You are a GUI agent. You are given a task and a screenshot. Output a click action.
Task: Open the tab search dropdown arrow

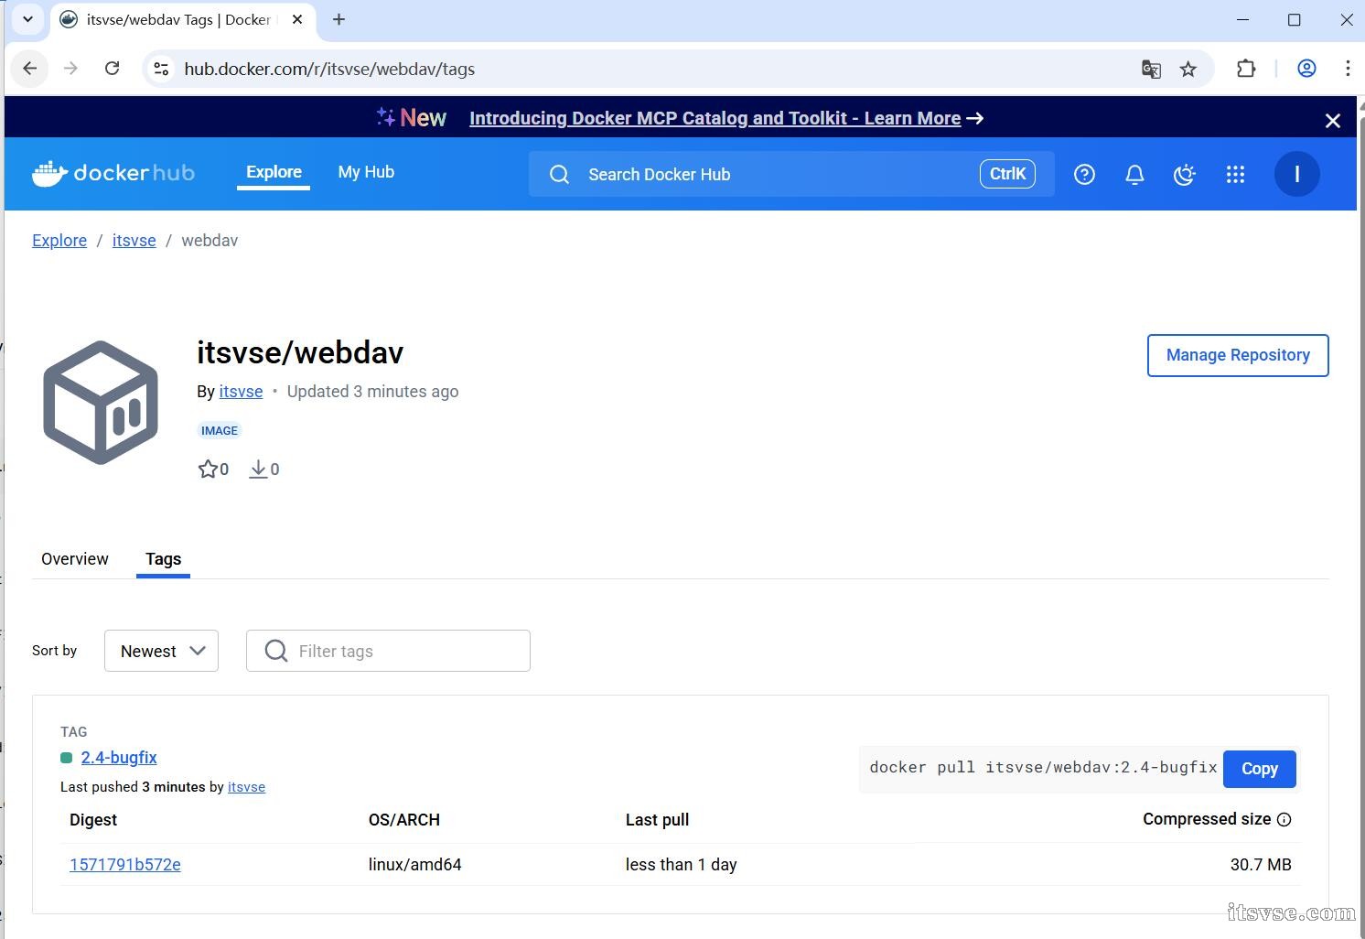[x=28, y=19]
